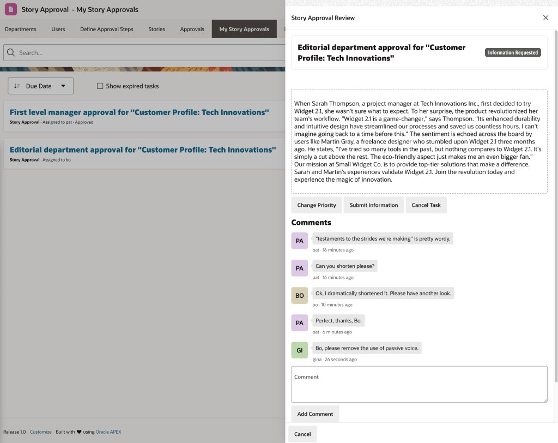Switch to the Departments tab
This screenshot has width=558, height=443.
click(21, 29)
